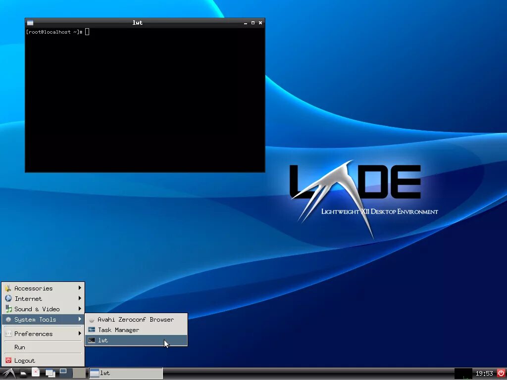This screenshot has height=380, width=507.
Task: Click the System Tools gear icon
Action: (8, 319)
